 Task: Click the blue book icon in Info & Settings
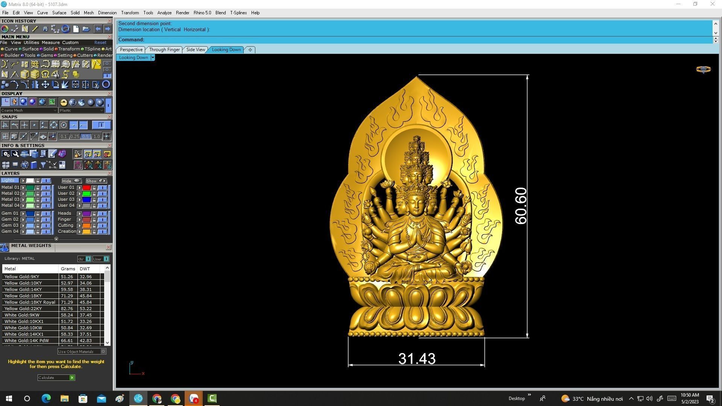coord(34,165)
